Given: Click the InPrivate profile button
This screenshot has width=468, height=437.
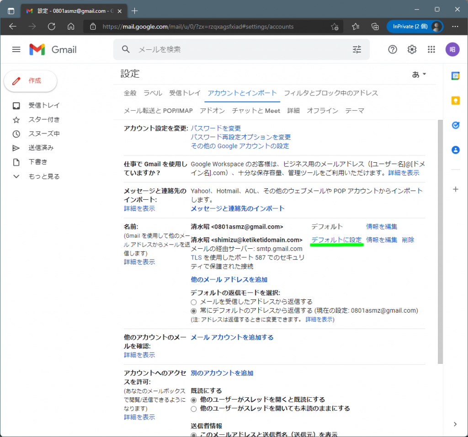Looking at the screenshot, I should point(415,27).
